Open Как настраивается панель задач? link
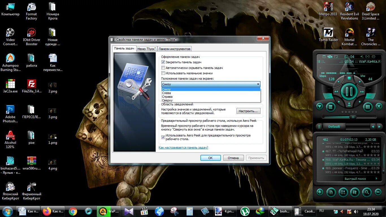Image resolution: width=386 pixels, height=217 pixels. (183, 147)
